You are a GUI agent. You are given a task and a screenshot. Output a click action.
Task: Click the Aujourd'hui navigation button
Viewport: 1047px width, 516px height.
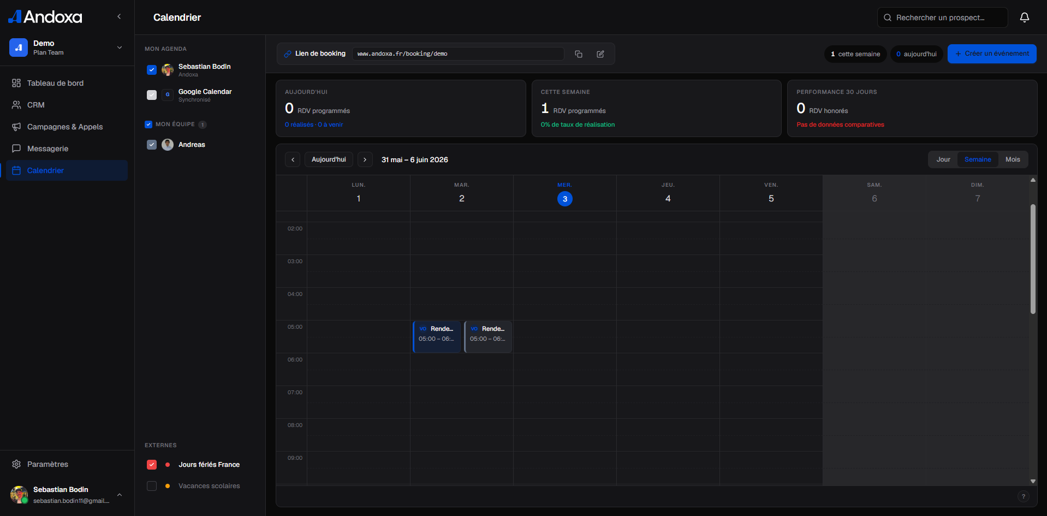pos(329,159)
